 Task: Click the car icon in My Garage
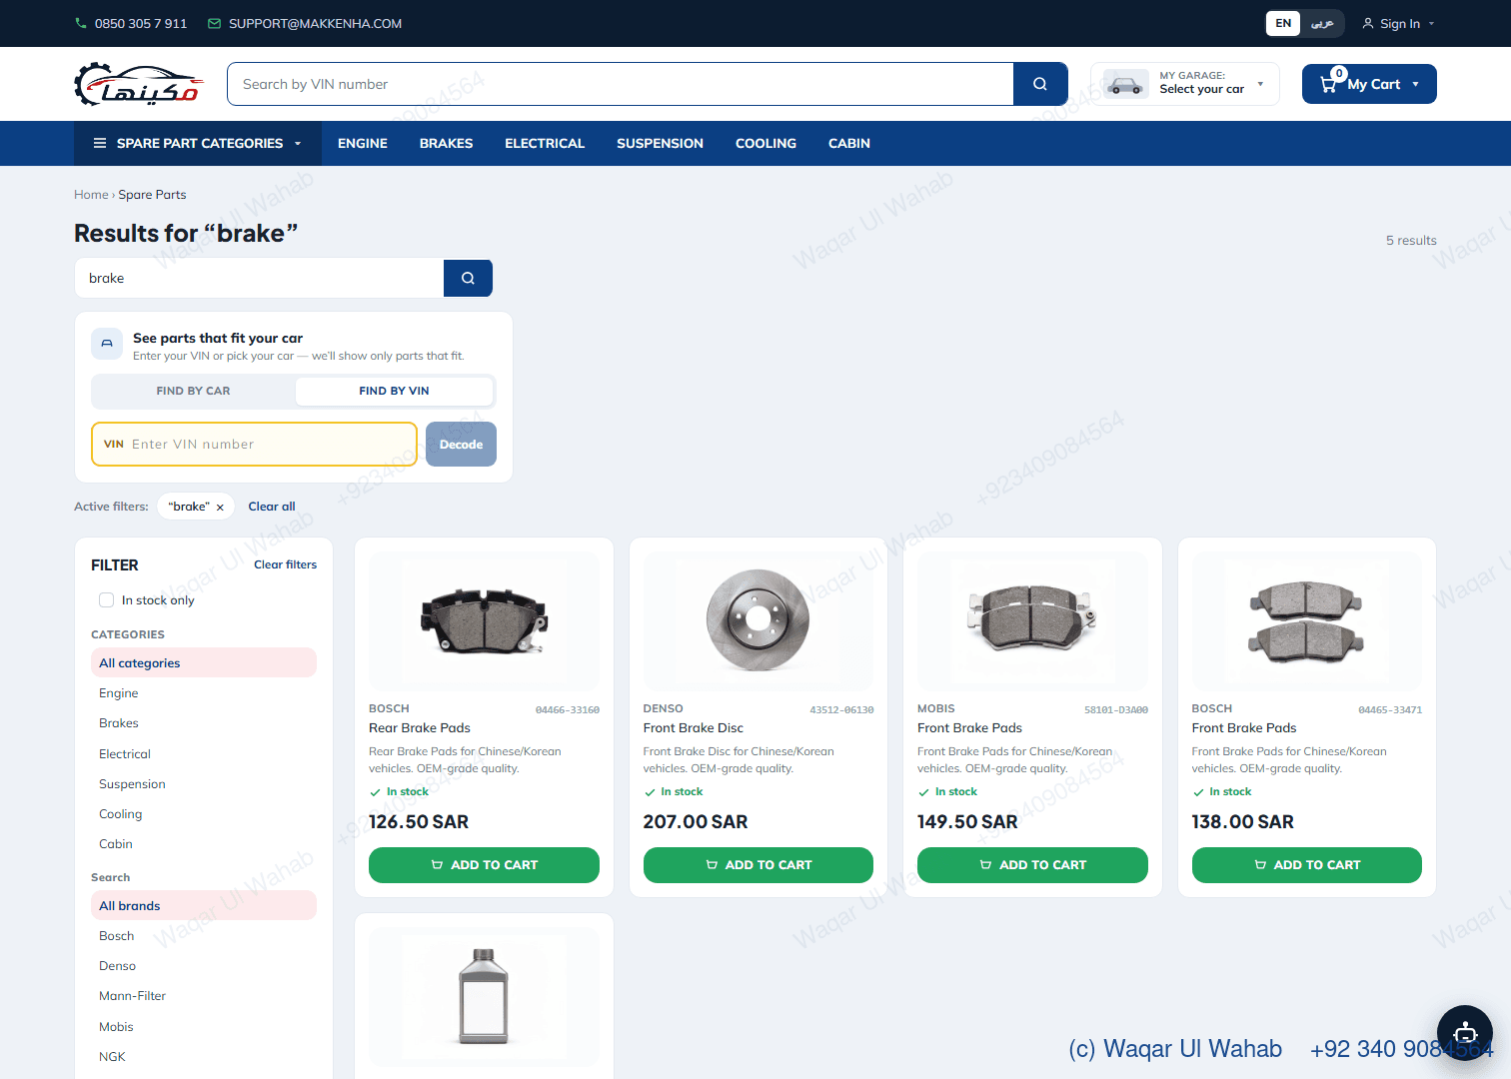1125,85
